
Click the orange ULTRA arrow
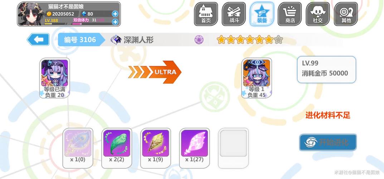point(155,72)
